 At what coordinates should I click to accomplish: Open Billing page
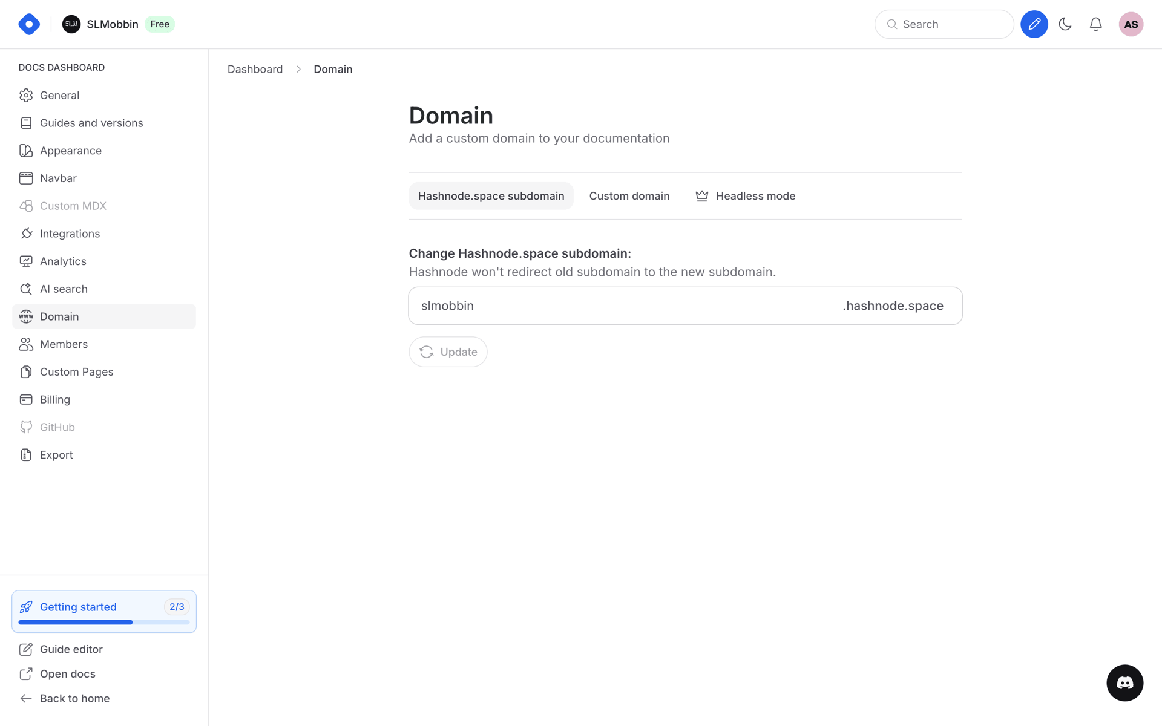104,399
